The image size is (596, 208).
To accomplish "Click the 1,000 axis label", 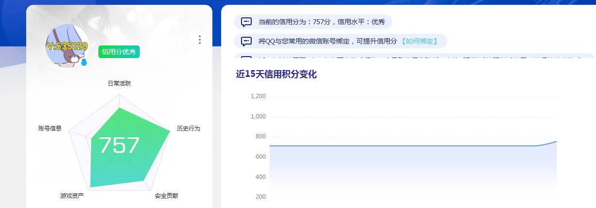I will [x=258, y=117].
